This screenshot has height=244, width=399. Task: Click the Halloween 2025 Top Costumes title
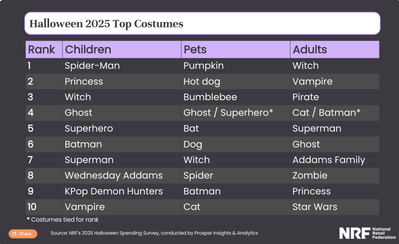tap(107, 24)
